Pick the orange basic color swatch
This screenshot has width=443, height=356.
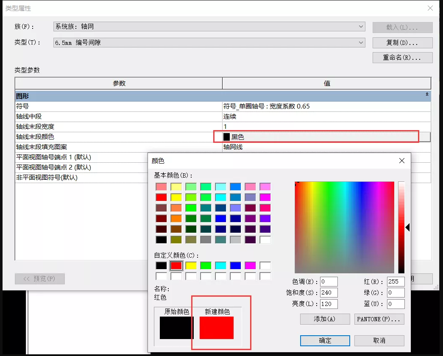[176, 218]
